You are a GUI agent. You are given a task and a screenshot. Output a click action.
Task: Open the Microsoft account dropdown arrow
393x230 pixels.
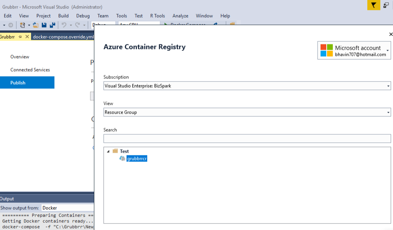[x=388, y=51]
